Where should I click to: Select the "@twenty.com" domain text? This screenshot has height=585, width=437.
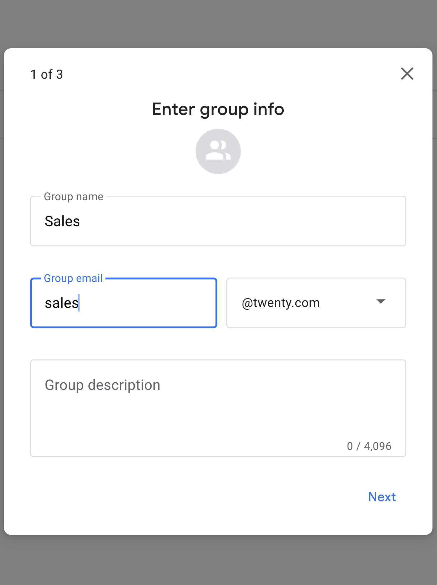pyautogui.click(x=281, y=303)
